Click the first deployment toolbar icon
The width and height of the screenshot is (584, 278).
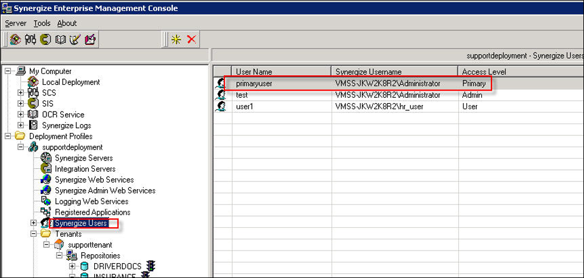(16, 39)
